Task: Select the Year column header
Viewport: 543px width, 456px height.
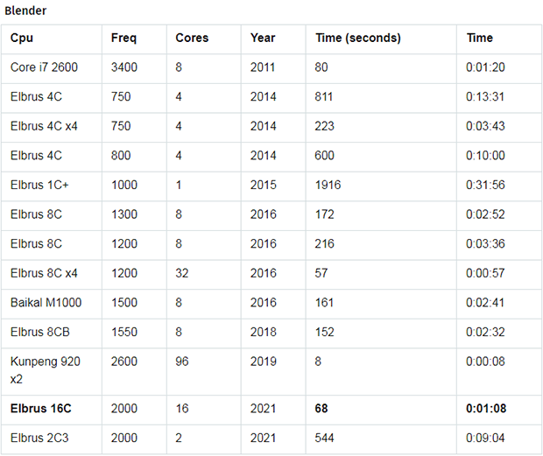Action: tap(263, 38)
